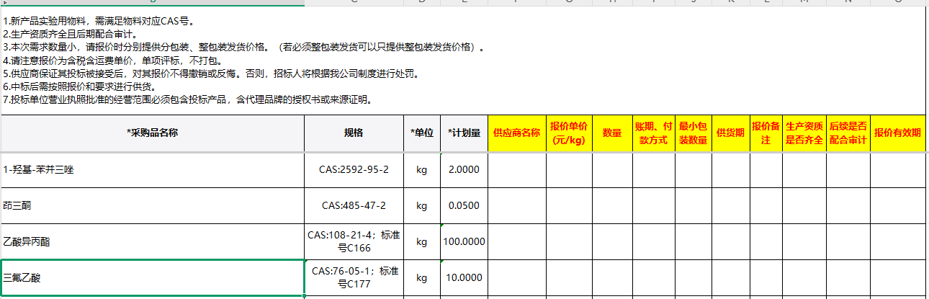Select the CAS:485-47-2 specification cell
929x299 pixels.
click(x=354, y=206)
